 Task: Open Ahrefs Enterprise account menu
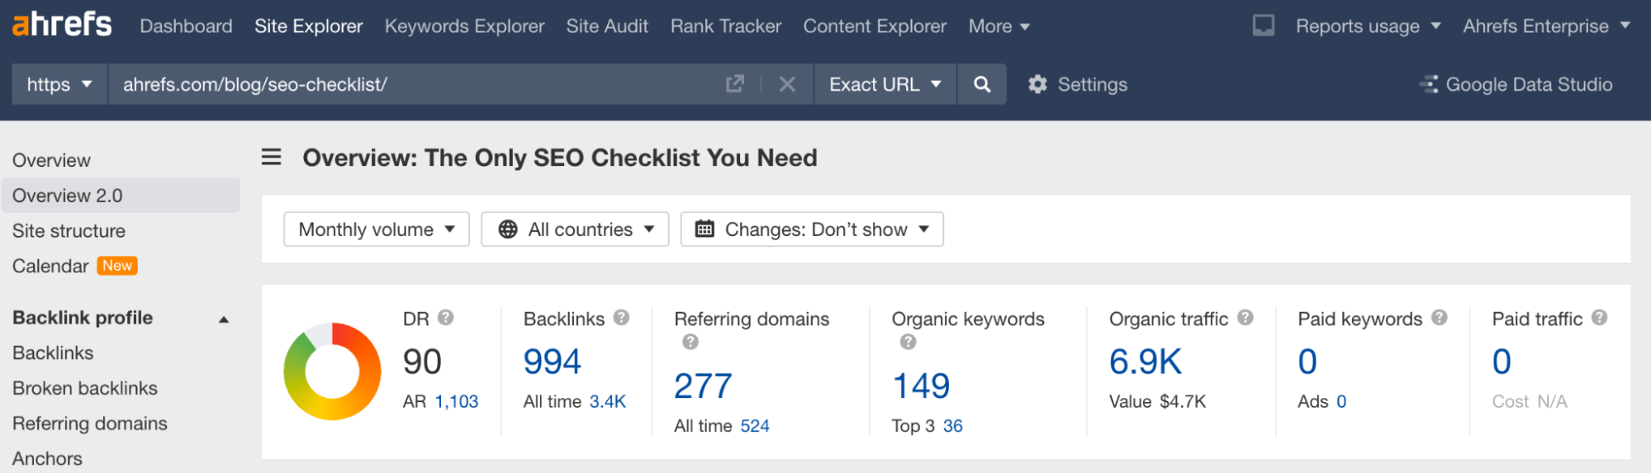click(x=1546, y=26)
